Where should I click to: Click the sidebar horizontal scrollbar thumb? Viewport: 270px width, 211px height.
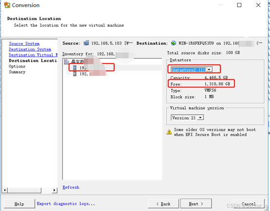pyautogui.click(x=24, y=190)
